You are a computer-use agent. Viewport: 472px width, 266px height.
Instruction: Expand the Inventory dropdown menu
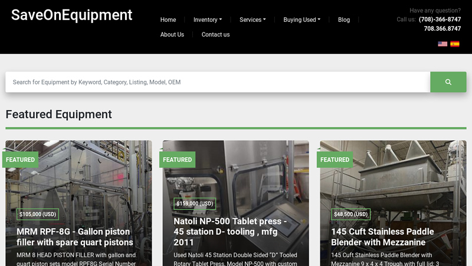[208, 20]
